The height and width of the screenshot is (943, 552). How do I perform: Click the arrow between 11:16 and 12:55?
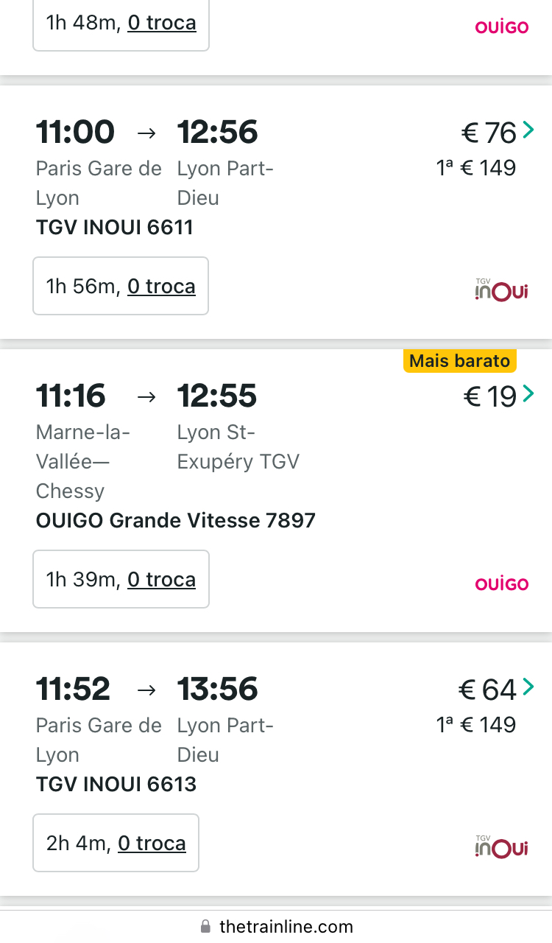pos(147,397)
